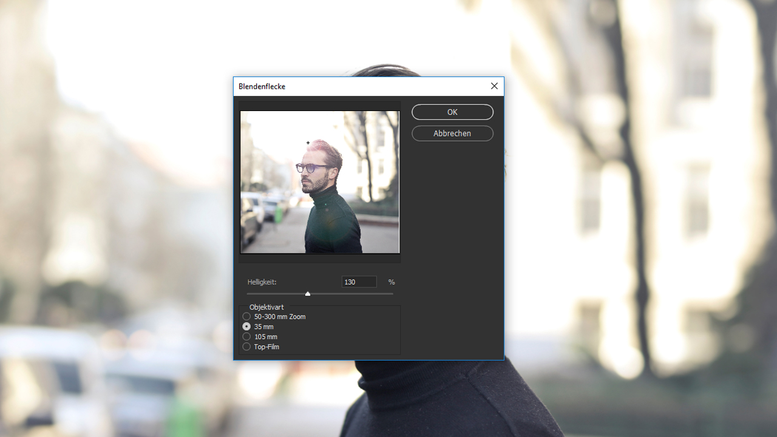The width and height of the screenshot is (777, 437).
Task: Click the Helligkeit label text
Action: coord(262,282)
